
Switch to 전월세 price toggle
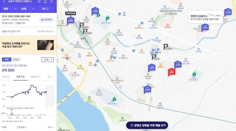point(16,60)
